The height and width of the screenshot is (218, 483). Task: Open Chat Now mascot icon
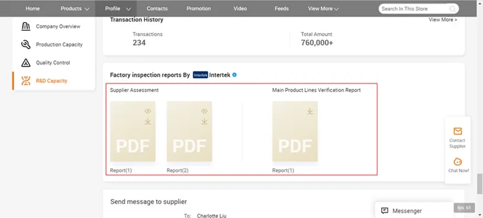(458, 161)
